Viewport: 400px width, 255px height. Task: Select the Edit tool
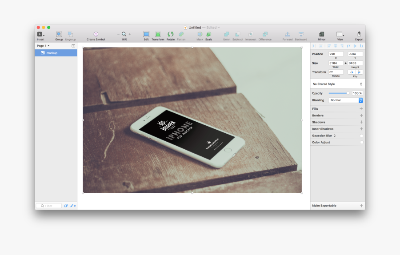146,34
